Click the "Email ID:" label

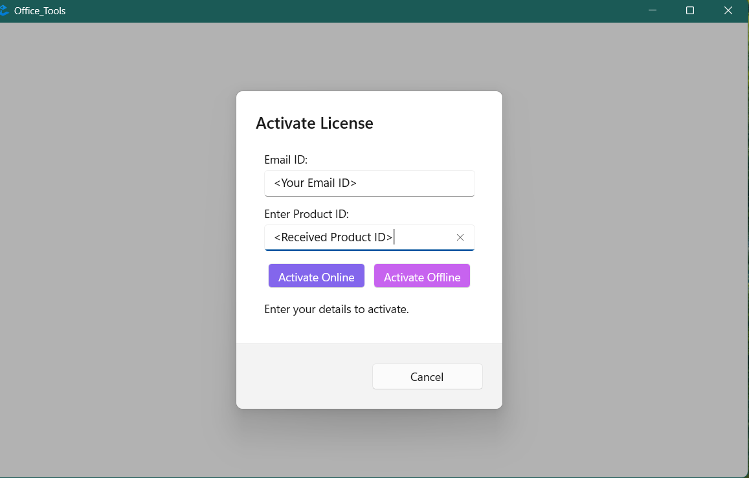coord(285,160)
